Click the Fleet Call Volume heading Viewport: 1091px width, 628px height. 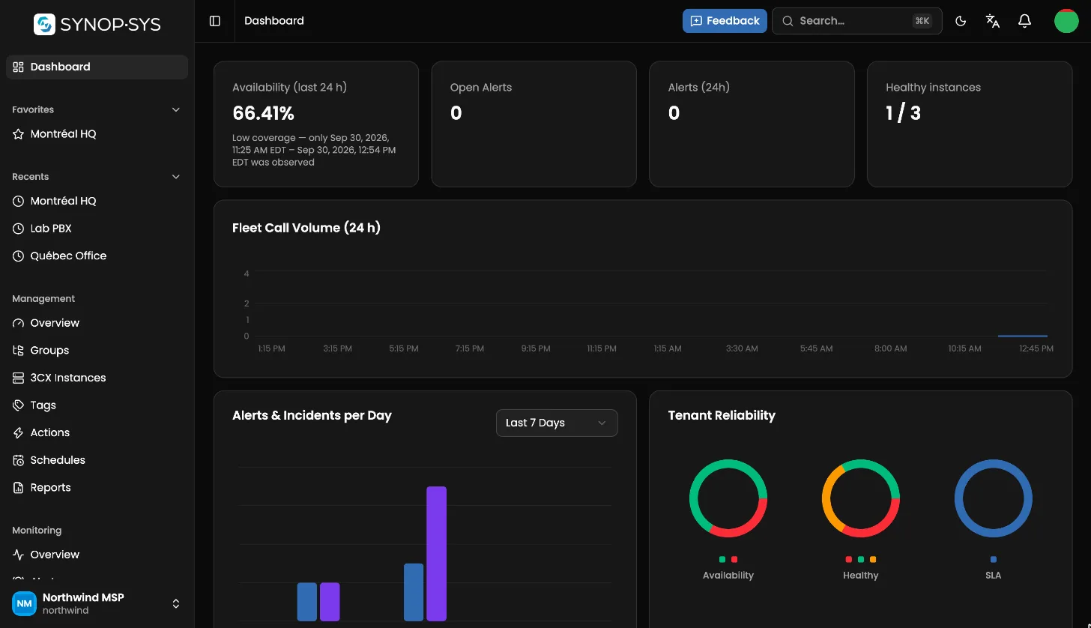tap(306, 228)
